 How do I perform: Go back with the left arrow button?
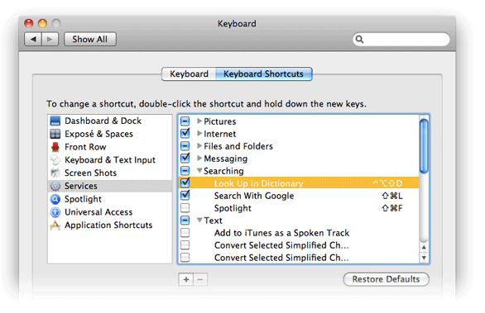(x=33, y=39)
